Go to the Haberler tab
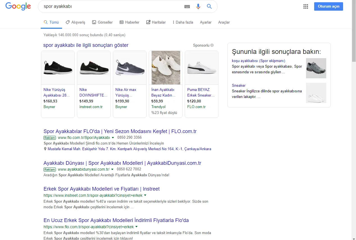Image resolution: width=356 pixels, height=240 pixels. 129,22
